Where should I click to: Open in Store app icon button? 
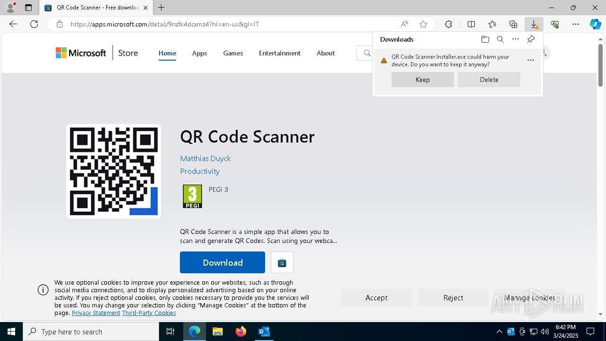pos(282,262)
